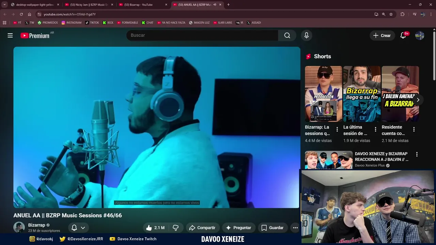This screenshot has height=245, width=436.
Task: Open more actions below the video
Action: [295, 228]
